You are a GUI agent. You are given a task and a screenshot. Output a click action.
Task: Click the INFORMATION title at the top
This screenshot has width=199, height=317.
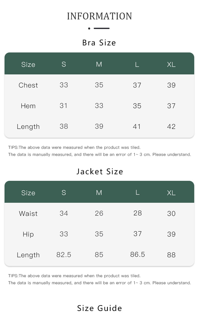[99, 16]
